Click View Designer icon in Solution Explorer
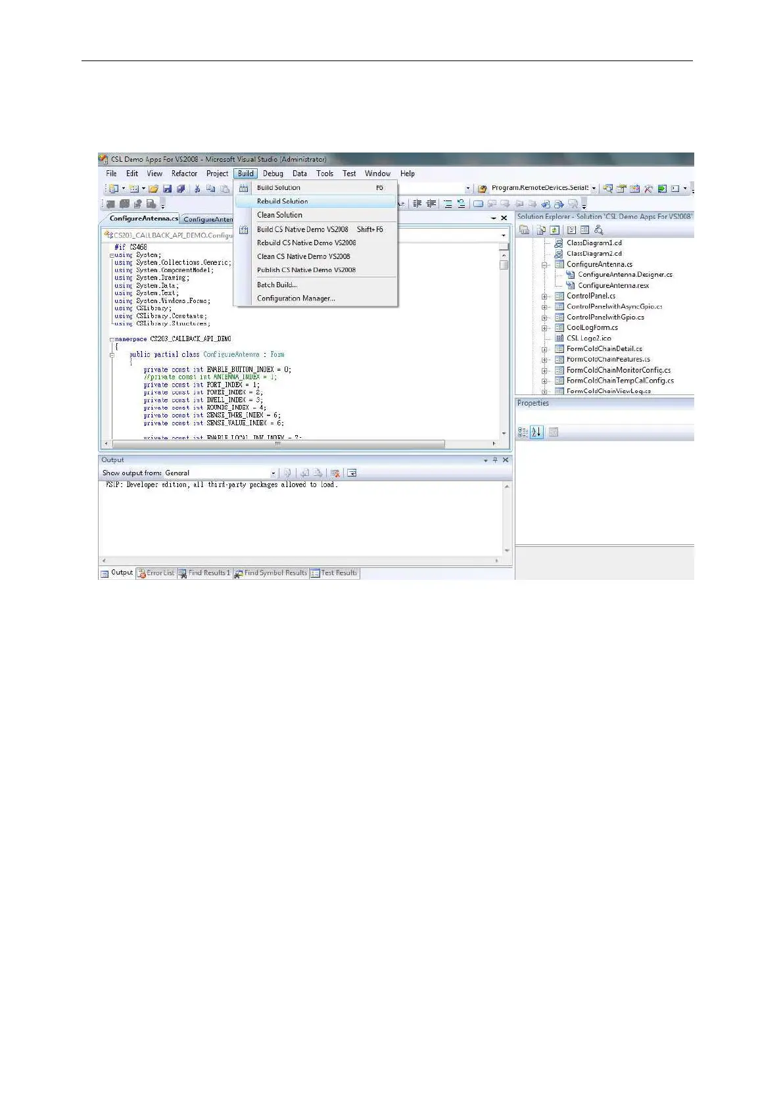The width and height of the screenshot is (783, 1107). tap(584, 230)
